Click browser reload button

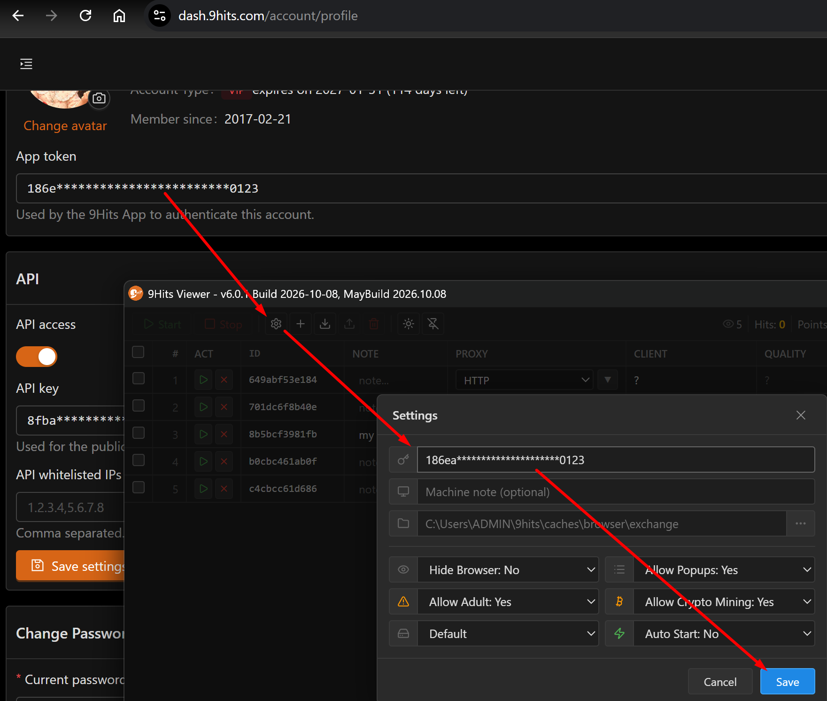pyautogui.click(x=85, y=16)
